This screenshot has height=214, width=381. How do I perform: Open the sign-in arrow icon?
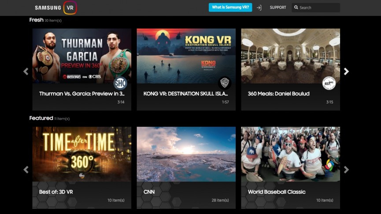click(259, 8)
